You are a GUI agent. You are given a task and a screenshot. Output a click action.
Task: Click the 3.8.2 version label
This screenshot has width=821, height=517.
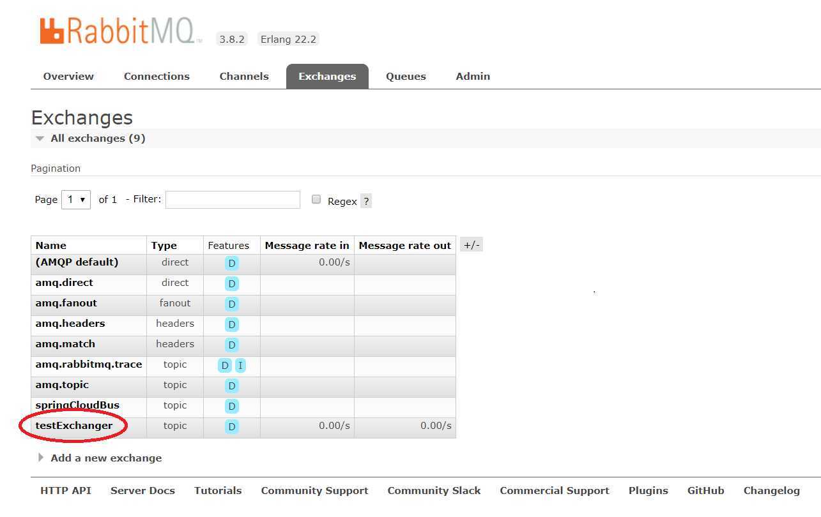(x=232, y=39)
